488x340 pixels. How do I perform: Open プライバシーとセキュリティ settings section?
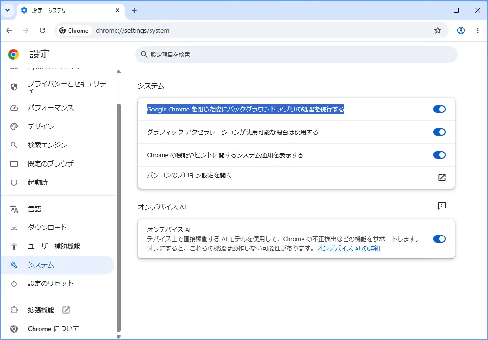coord(58,87)
